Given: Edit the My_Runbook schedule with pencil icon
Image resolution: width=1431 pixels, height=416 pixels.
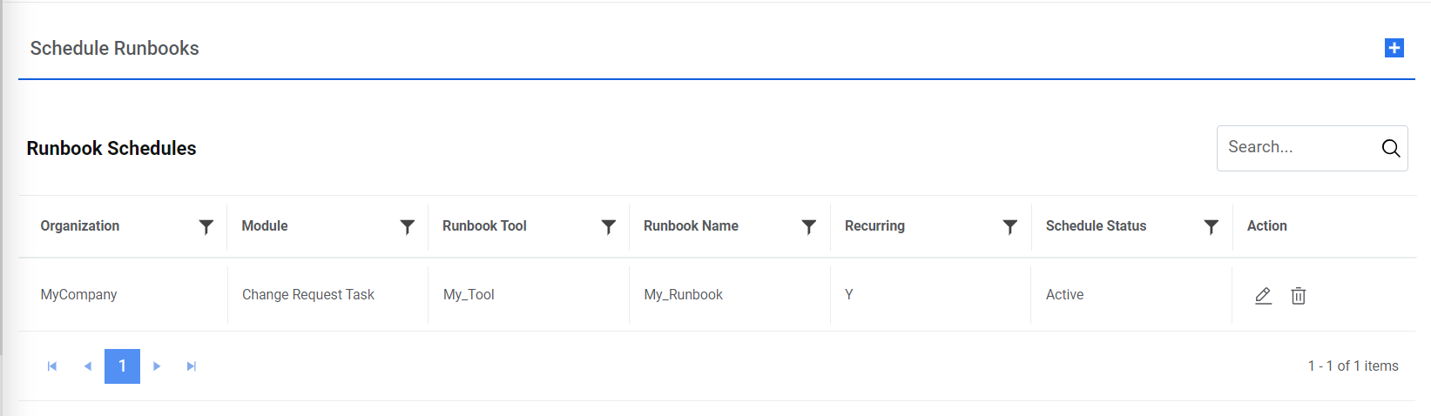Looking at the screenshot, I should point(1263,296).
